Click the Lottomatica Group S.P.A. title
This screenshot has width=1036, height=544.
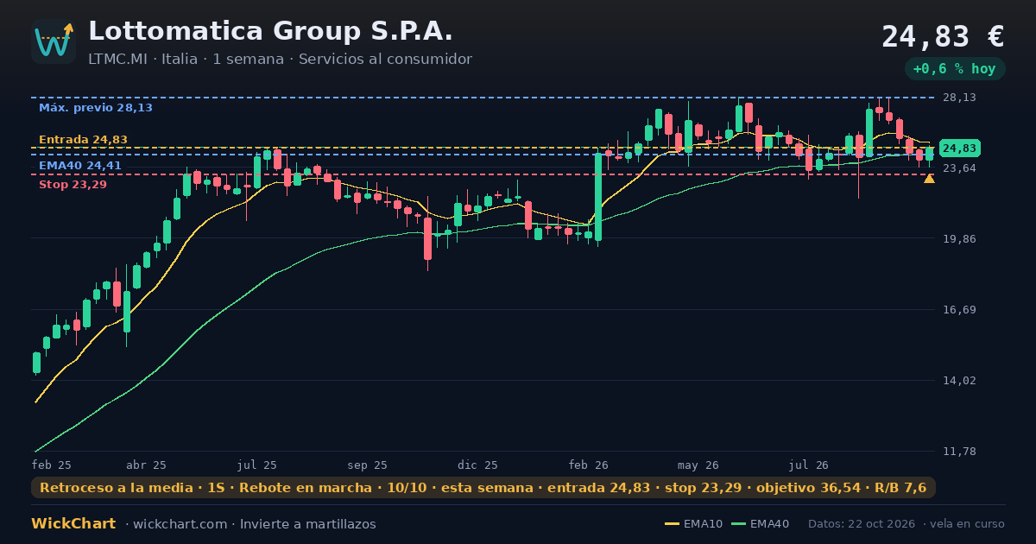(x=270, y=31)
